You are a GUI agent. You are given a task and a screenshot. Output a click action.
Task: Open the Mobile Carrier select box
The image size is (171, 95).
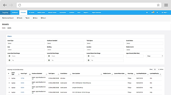coord(145,50)
